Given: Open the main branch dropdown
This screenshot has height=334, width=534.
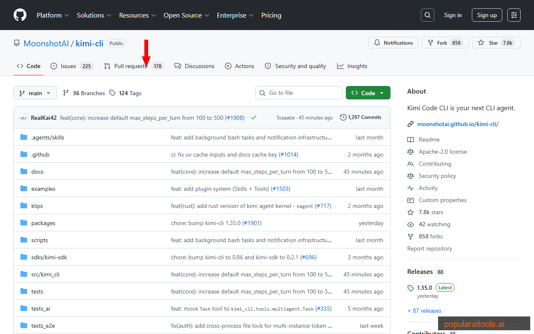Looking at the screenshot, I should [x=35, y=93].
